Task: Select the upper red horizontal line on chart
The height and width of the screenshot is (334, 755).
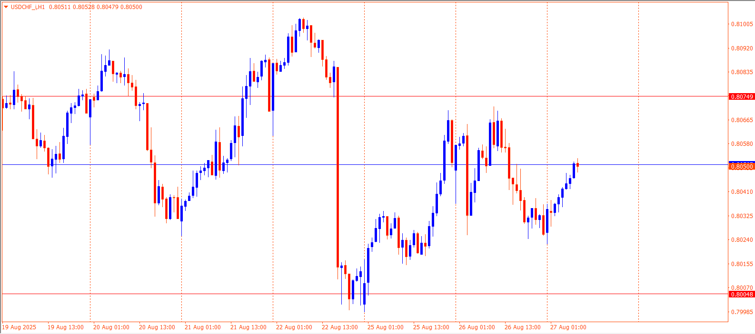Action: 365,96
